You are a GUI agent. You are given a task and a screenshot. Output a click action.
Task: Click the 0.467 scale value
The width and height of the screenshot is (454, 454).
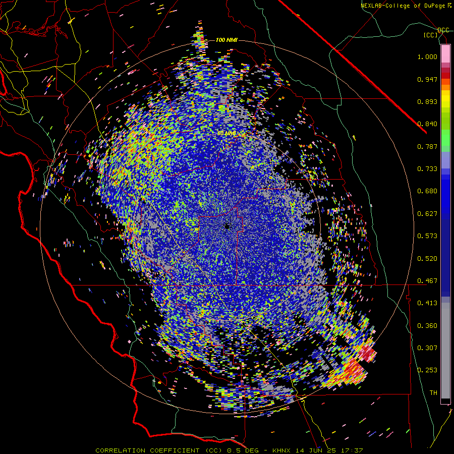(x=427, y=281)
